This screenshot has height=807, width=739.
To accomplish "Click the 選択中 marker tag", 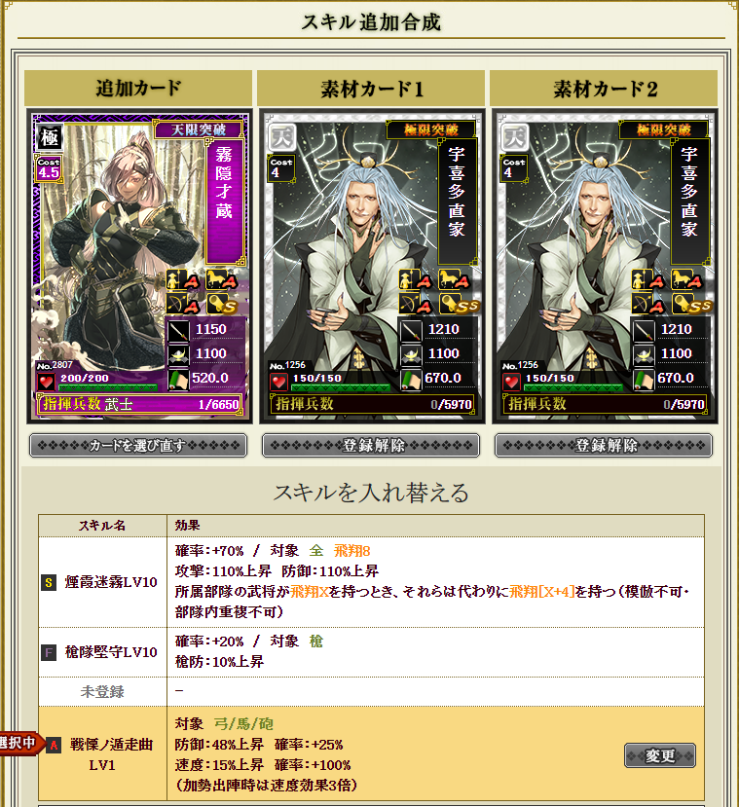I will 20,743.
